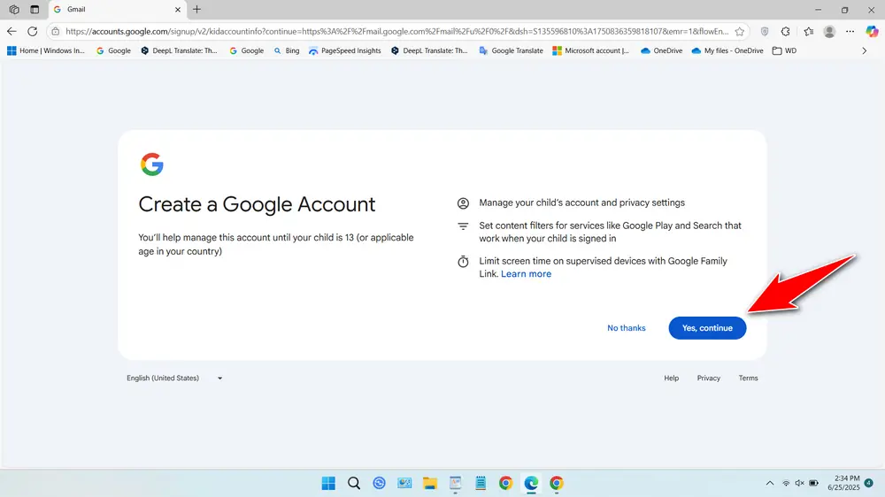The height and width of the screenshot is (497, 885).
Task: Open browser profile avatar
Action: click(x=829, y=32)
